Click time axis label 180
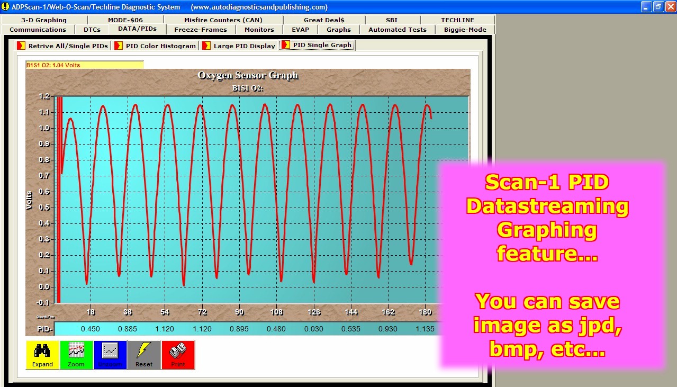This screenshot has width=677, height=387. point(425,312)
